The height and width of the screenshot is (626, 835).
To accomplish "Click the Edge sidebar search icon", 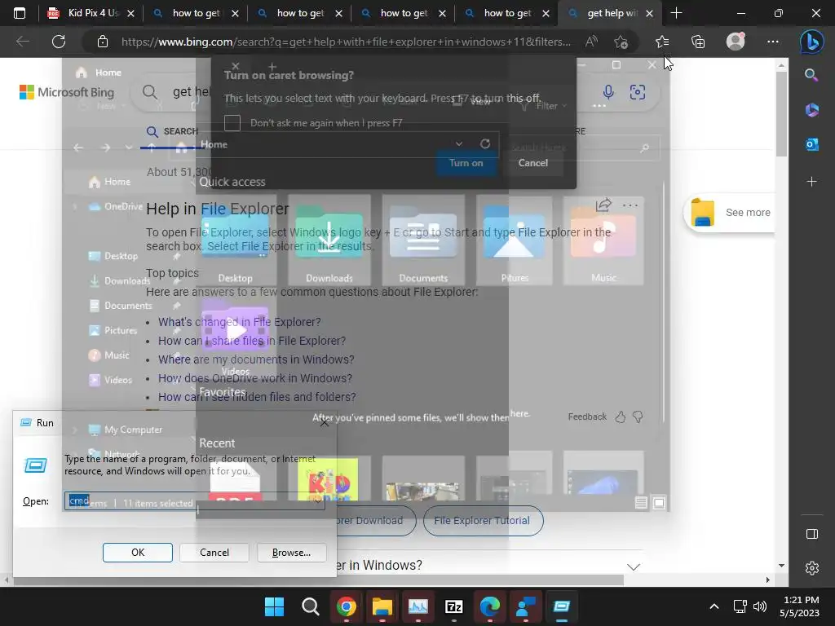I will pos(811,75).
